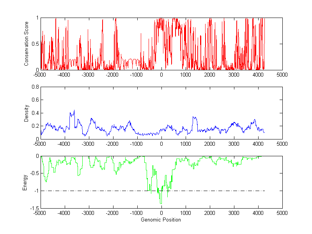Click the Conservation Score y-axis label
This screenshot has width=312, height=234.
tap(26, 44)
